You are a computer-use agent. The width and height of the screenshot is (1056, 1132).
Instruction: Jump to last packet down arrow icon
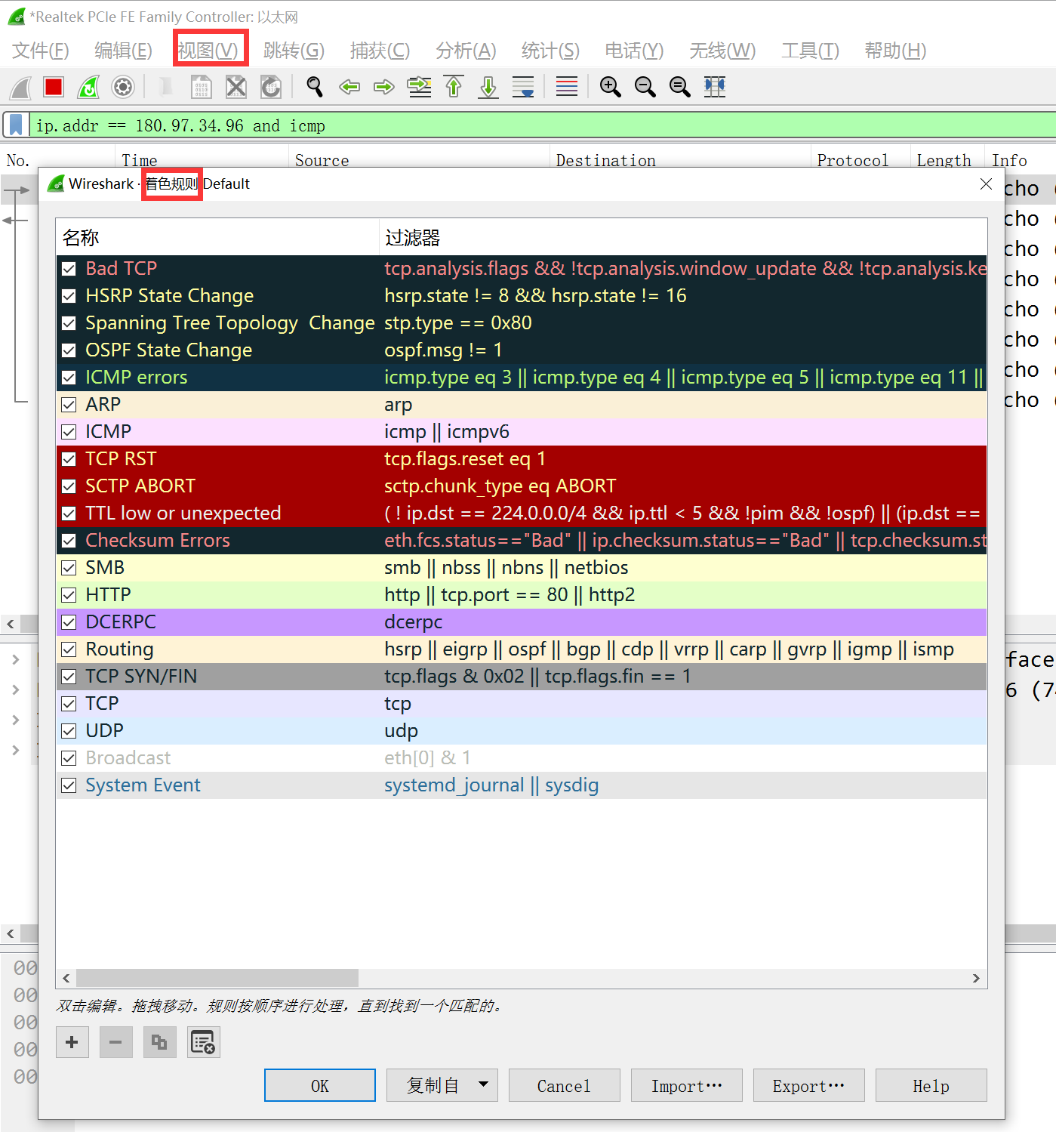point(488,88)
